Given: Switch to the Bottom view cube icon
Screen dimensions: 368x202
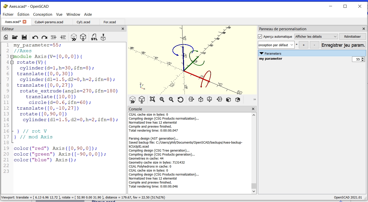Looking at the screenshot, I should tap(209, 99).
